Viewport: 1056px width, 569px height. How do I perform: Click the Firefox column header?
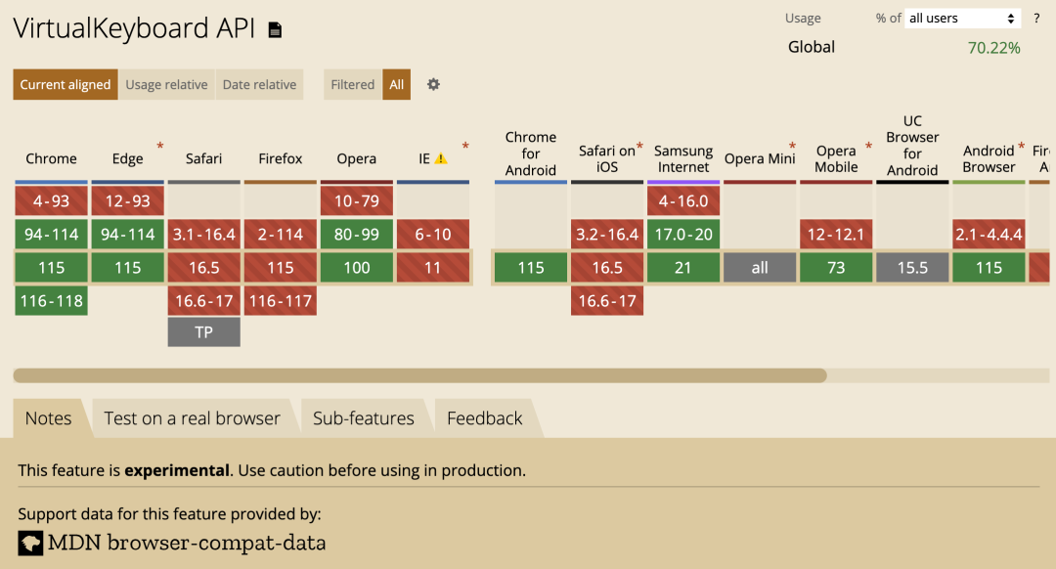point(281,159)
